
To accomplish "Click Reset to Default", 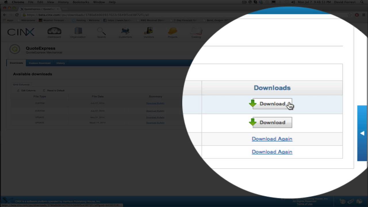I will pos(54,91).
